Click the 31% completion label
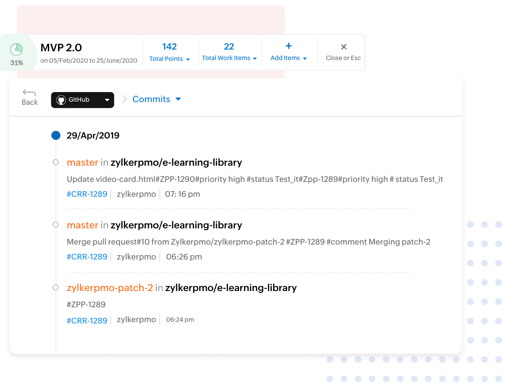Viewport: 505px width, 384px height. coord(17,63)
